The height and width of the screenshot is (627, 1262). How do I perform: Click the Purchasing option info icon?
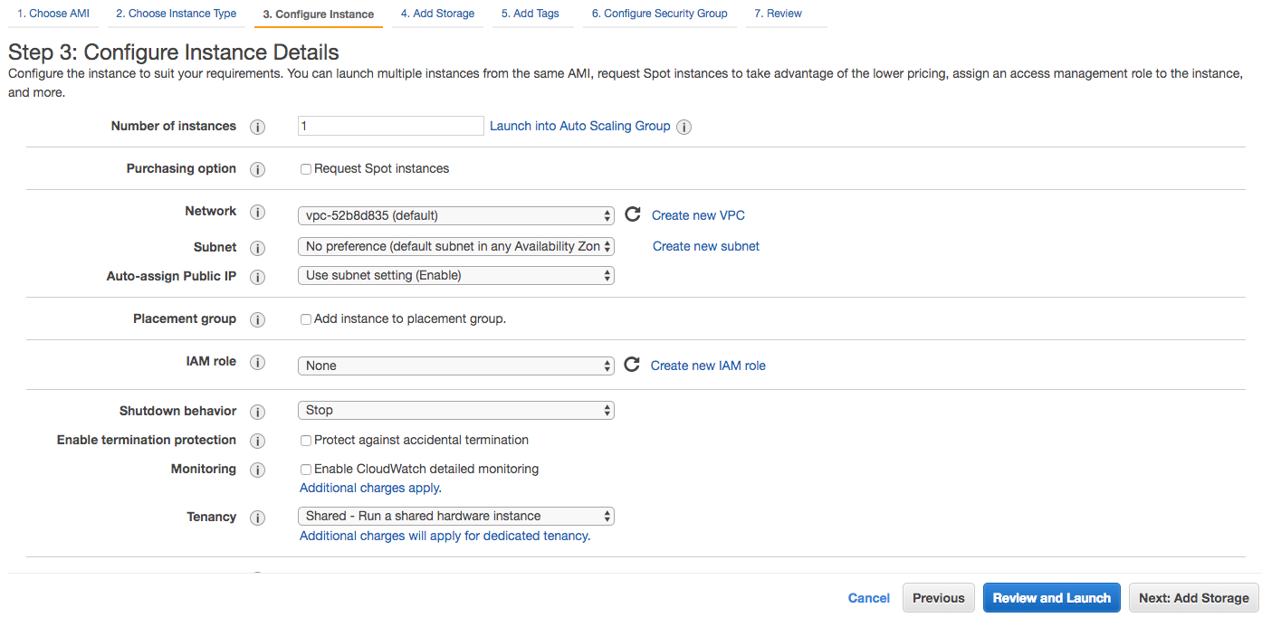(257, 169)
